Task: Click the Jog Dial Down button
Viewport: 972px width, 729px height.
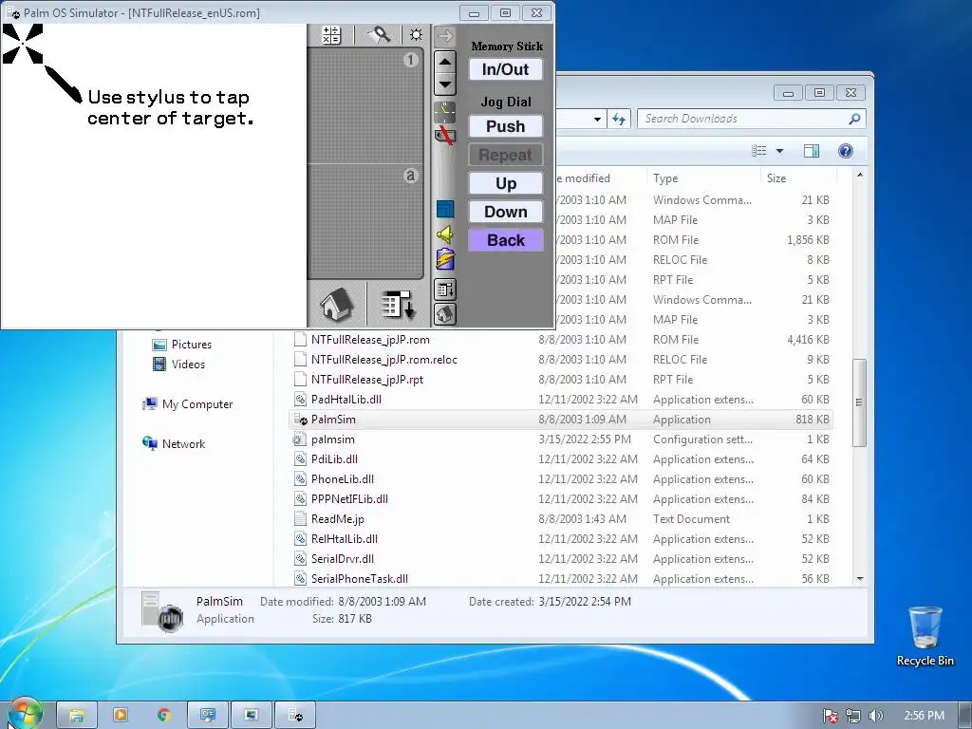Action: 506,212
